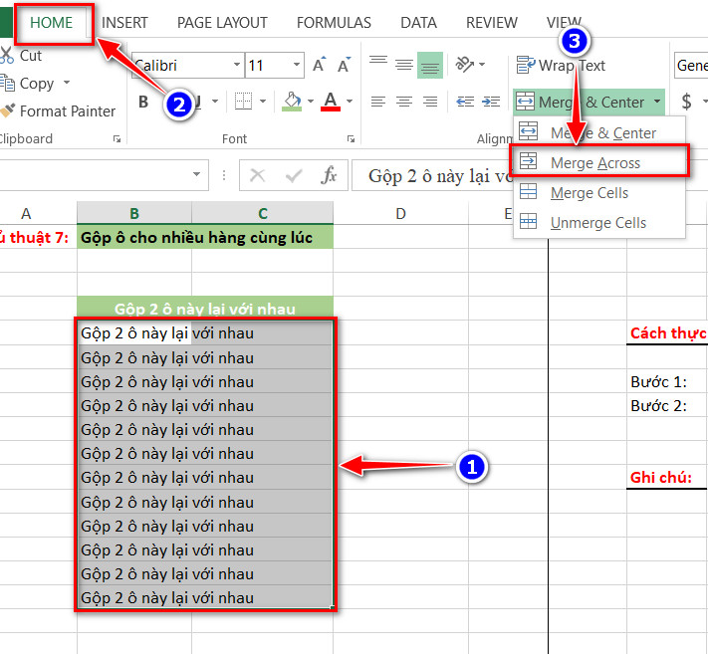Open the font size 11 dropdown

tap(296, 65)
